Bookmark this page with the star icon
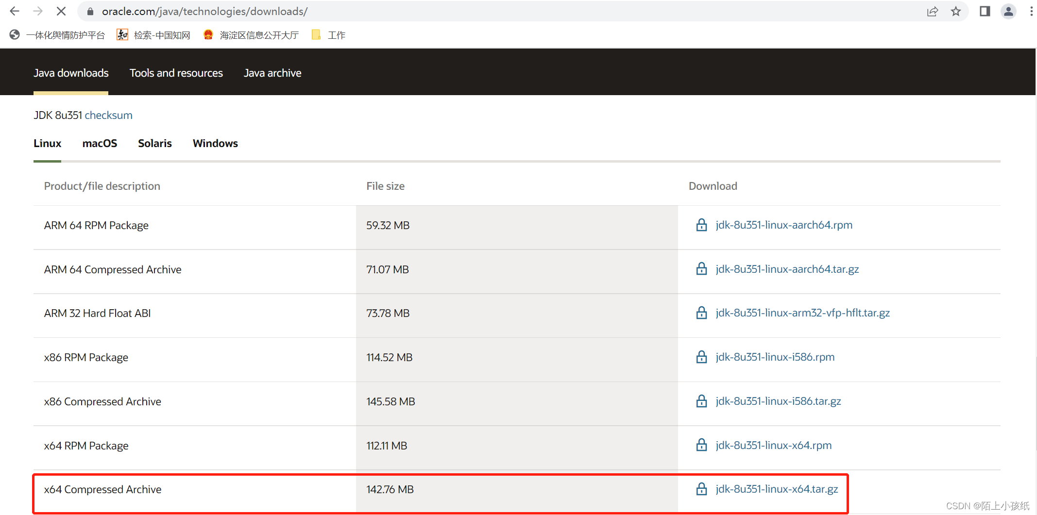This screenshot has height=515, width=1037. click(956, 11)
